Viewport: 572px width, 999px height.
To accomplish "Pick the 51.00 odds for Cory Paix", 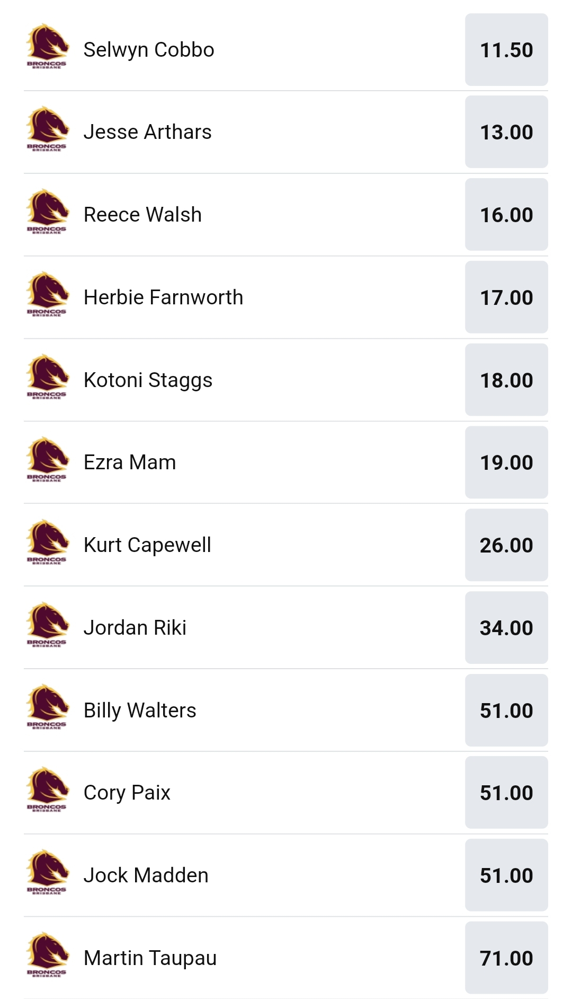I will (x=506, y=793).
